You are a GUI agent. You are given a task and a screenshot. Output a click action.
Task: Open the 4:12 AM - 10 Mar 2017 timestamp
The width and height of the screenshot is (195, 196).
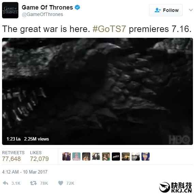(25, 172)
